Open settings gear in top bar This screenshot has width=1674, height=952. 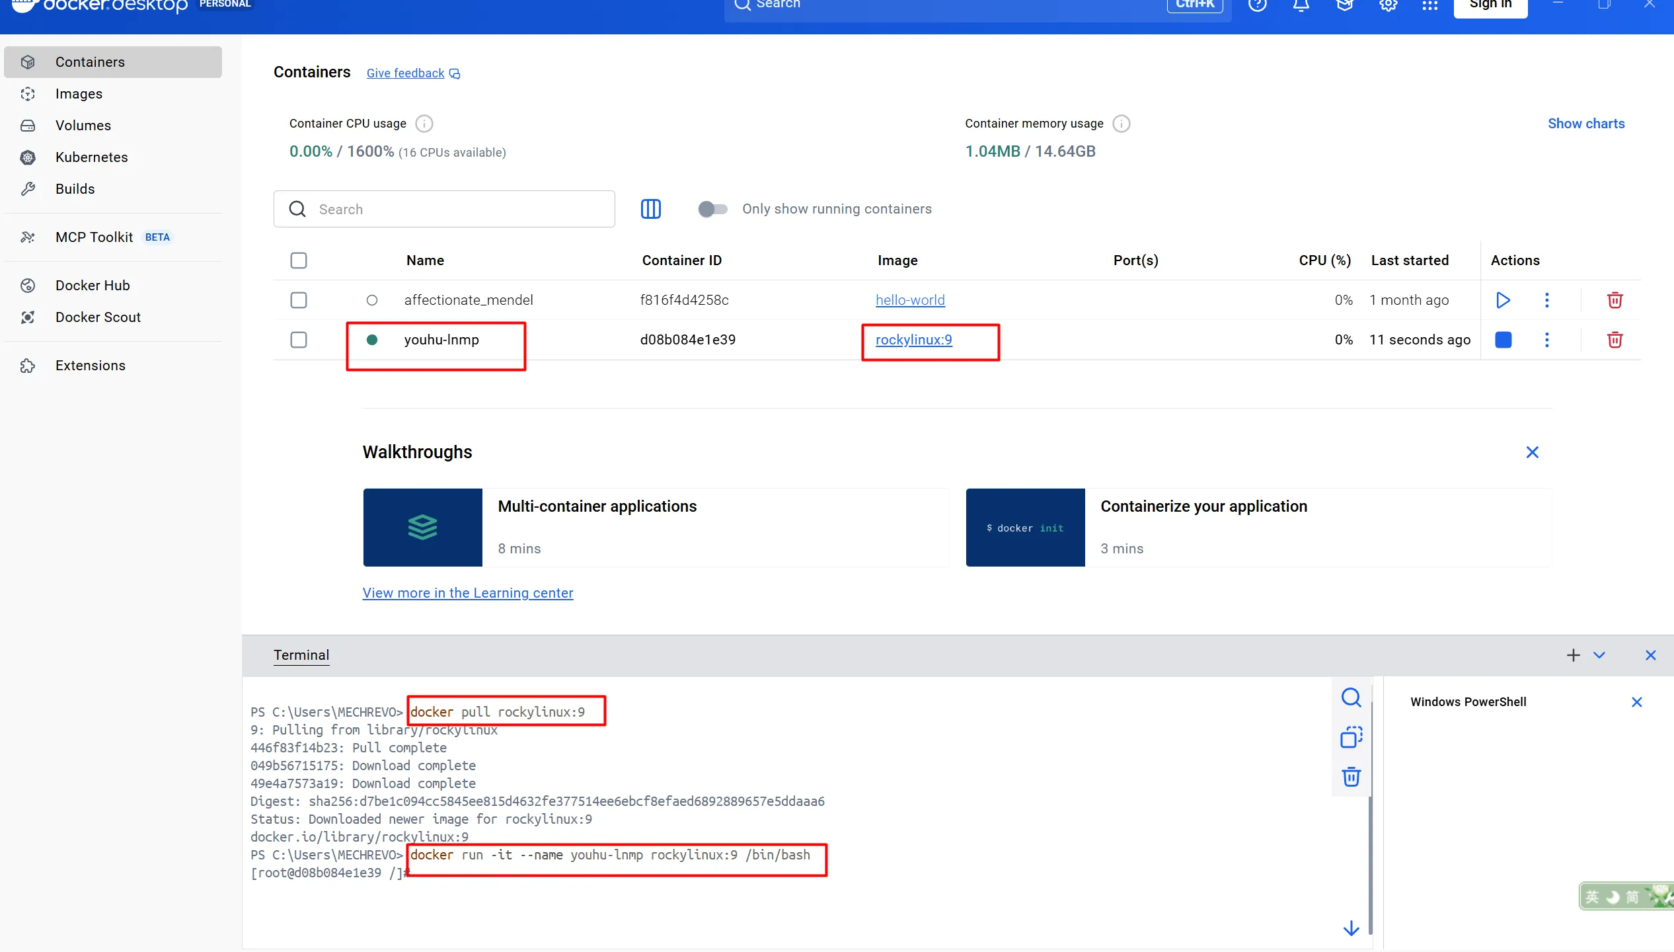[x=1388, y=5]
